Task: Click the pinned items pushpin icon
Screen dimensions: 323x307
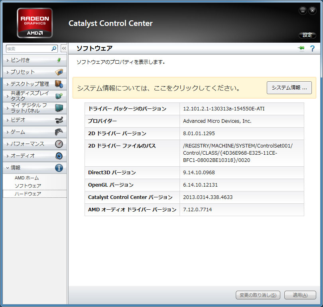Action: pyautogui.click(x=59, y=60)
